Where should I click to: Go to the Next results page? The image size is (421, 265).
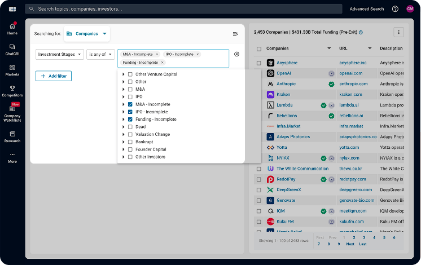[350, 244]
